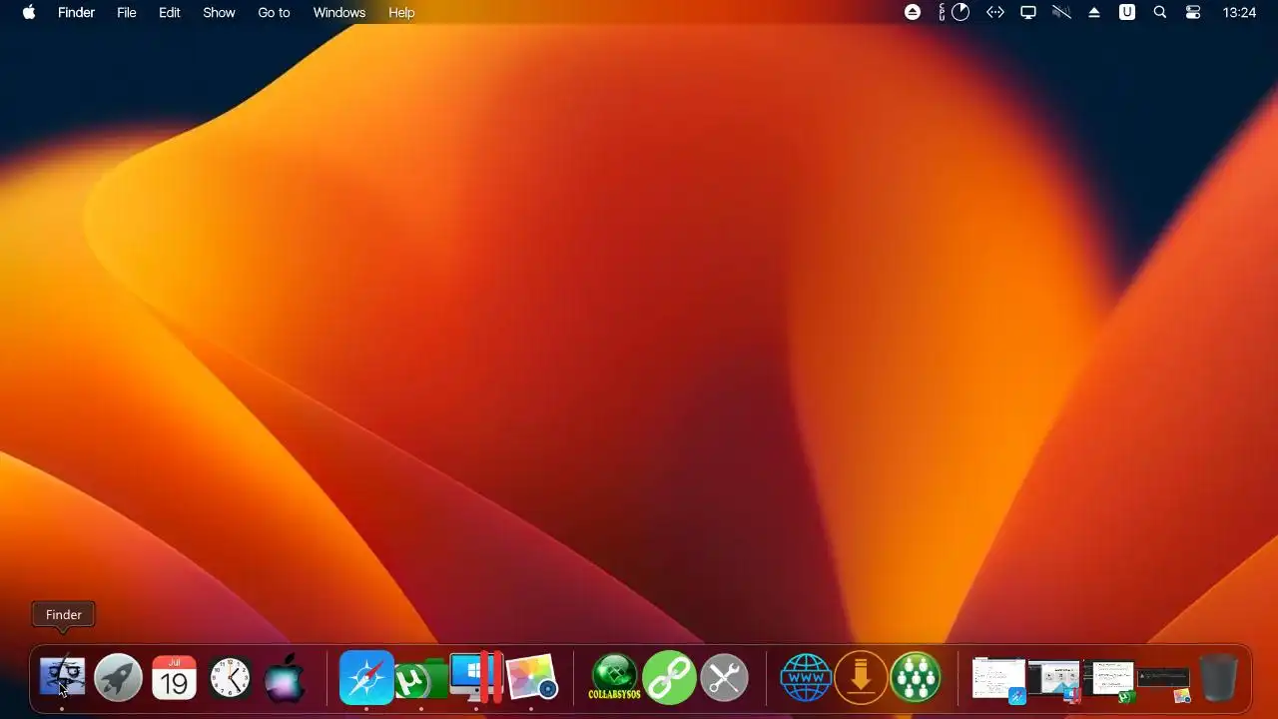Open the blue WWW globe dock icon
Image resolution: width=1278 pixels, height=719 pixels.
[806, 678]
